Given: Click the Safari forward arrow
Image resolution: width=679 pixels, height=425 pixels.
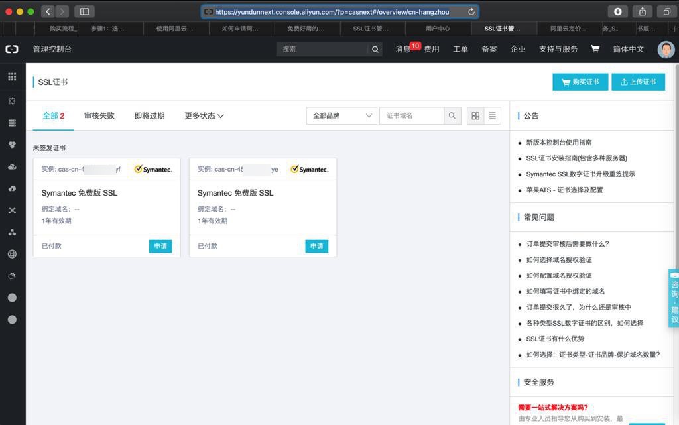Looking at the screenshot, I should pos(62,12).
